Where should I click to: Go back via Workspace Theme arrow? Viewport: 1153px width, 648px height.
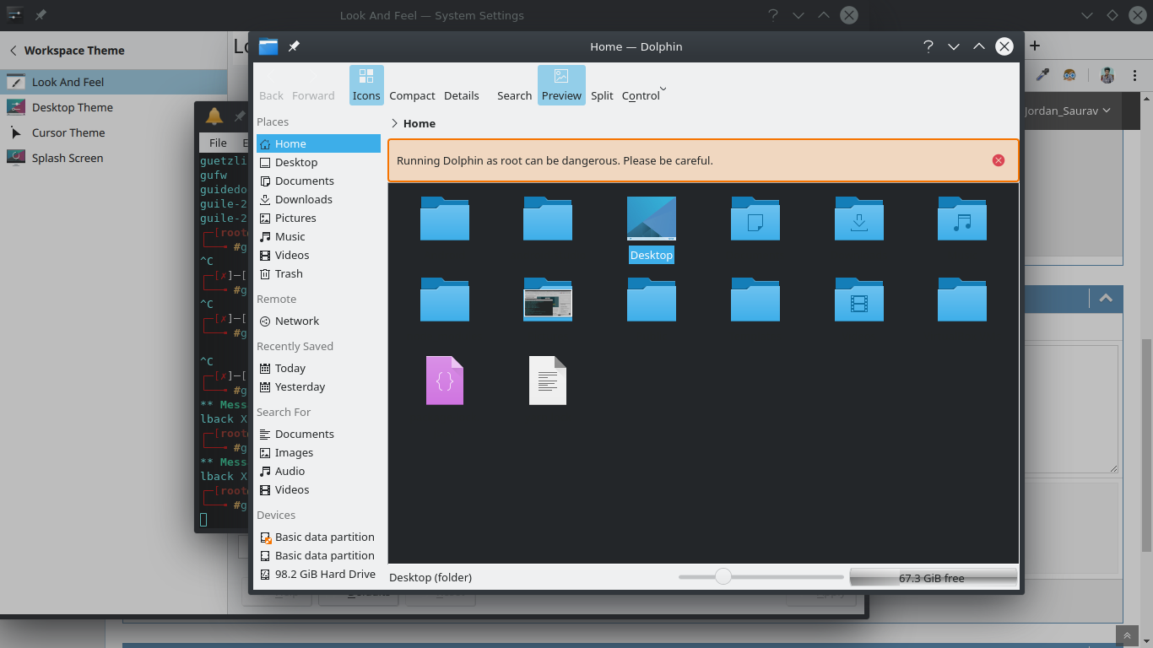tap(13, 51)
